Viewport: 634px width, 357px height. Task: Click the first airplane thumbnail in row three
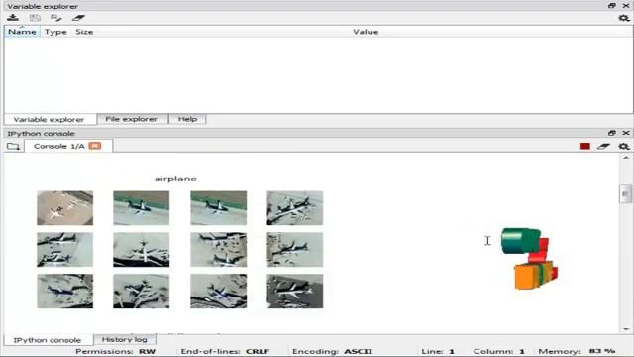[64, 291]
